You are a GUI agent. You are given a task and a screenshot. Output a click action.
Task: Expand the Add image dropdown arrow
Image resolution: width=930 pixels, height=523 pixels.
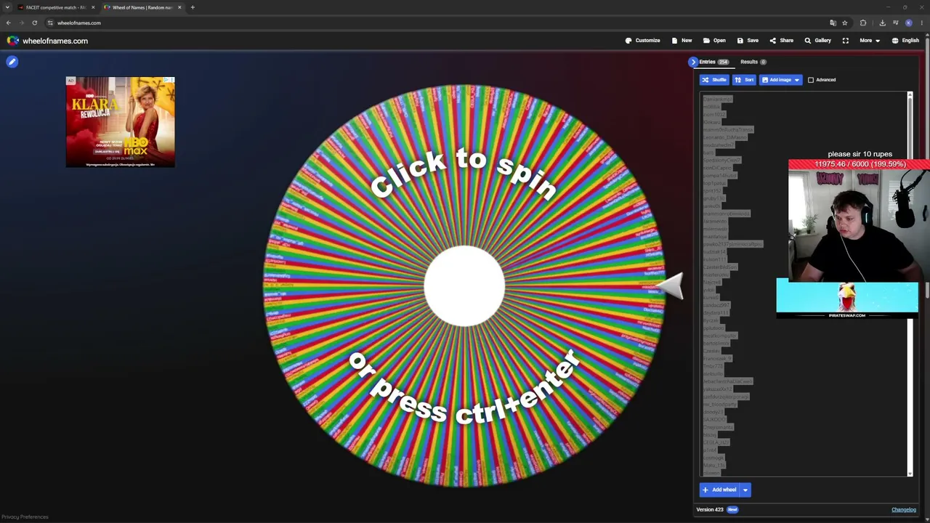point(797,80)
